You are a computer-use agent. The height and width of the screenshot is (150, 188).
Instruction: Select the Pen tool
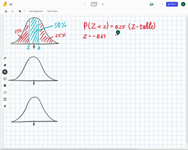click(x=5, y=58)
